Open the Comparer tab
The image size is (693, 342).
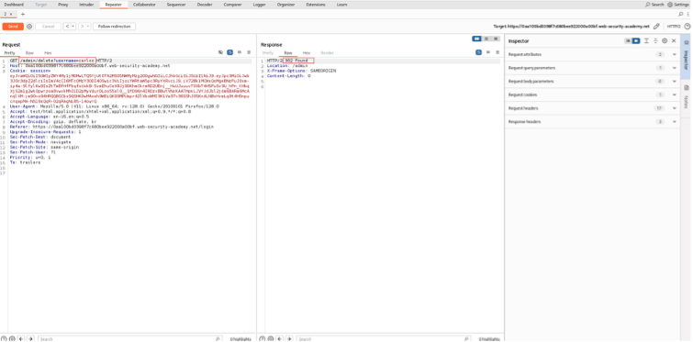pyautogui.click(x=232, y=5)
